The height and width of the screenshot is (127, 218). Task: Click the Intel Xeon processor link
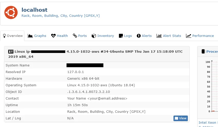pos(208,123)
